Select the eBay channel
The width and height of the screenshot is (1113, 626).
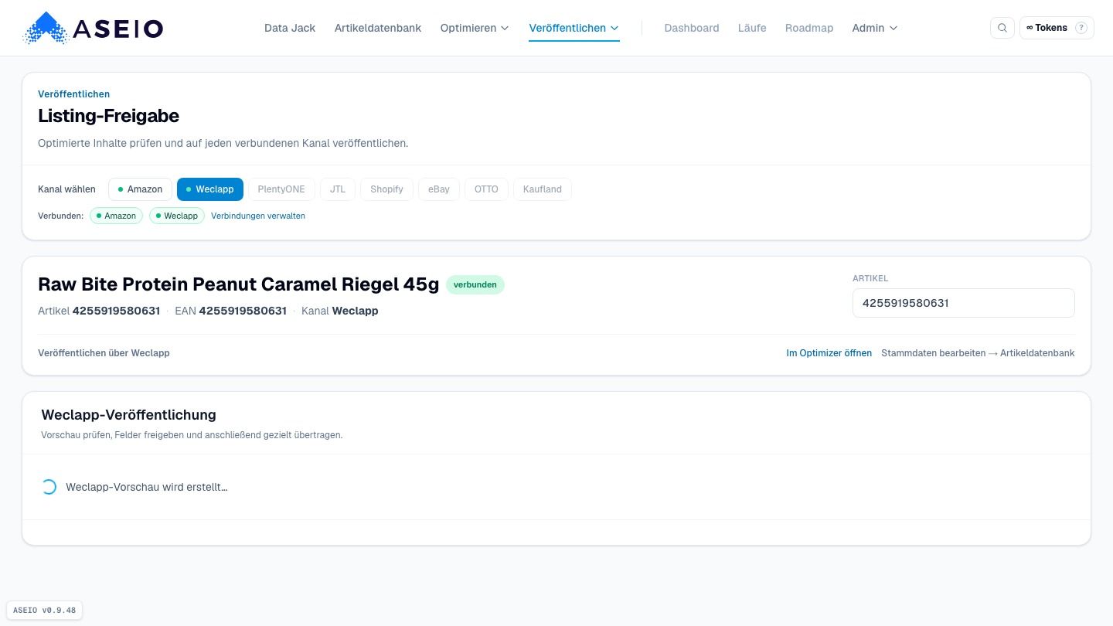439,189
